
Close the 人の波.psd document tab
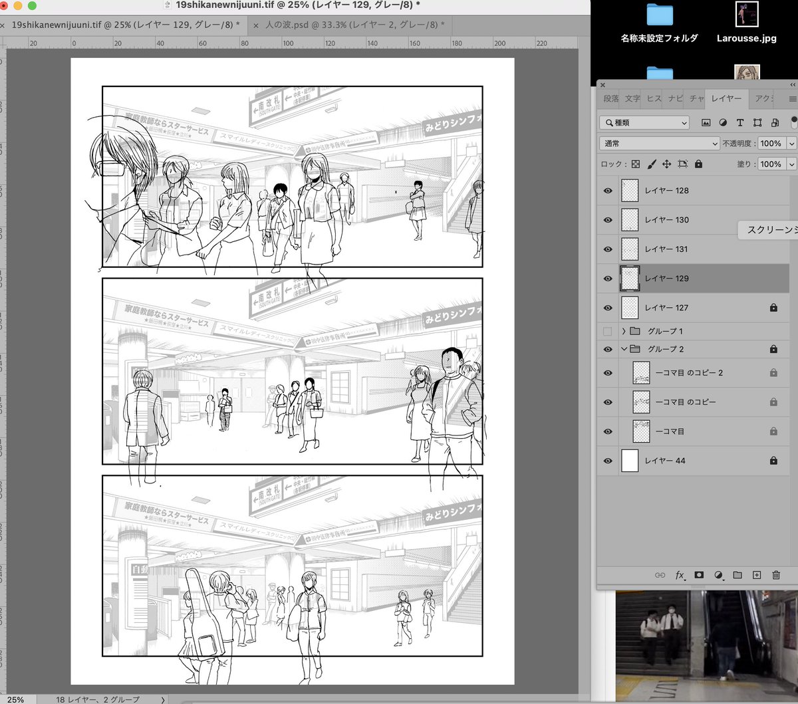[x=256, y=25]
